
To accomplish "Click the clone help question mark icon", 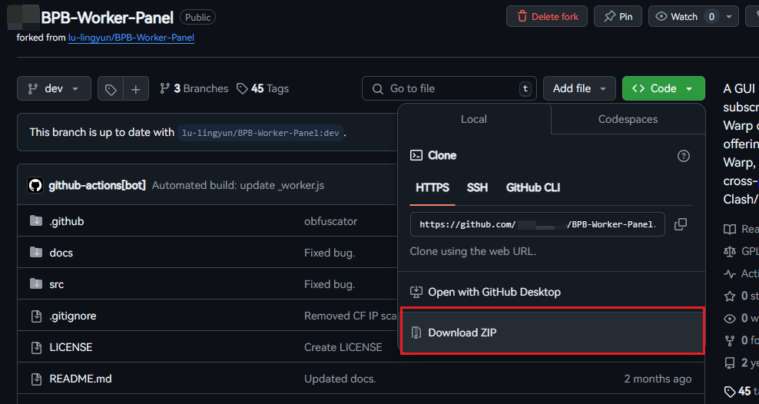I will (684, 156).
